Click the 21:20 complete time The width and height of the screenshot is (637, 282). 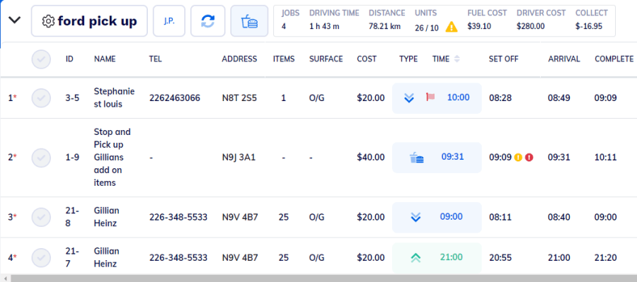click(606, 258)
